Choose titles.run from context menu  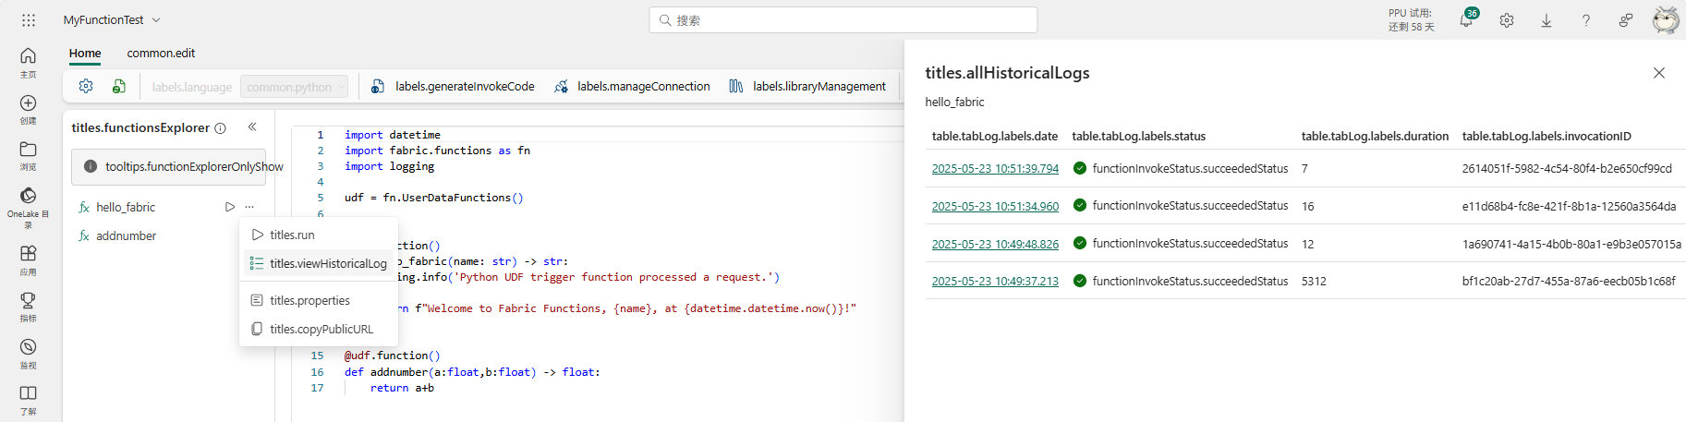click(x=319, y=235)
